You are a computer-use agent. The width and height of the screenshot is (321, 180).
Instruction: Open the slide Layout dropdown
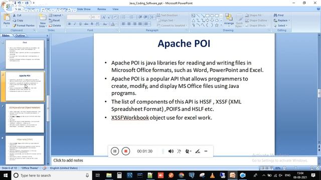(x=56, y=15)
